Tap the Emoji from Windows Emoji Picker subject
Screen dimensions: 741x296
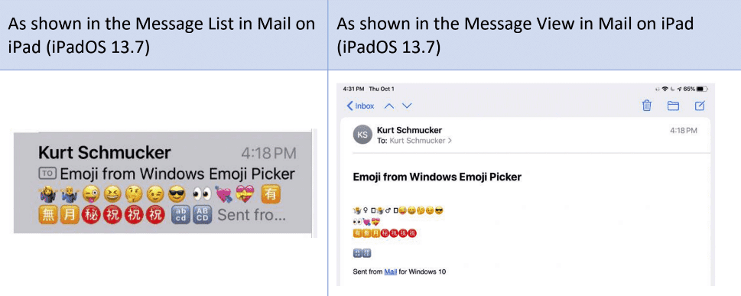tap(437, 177)
